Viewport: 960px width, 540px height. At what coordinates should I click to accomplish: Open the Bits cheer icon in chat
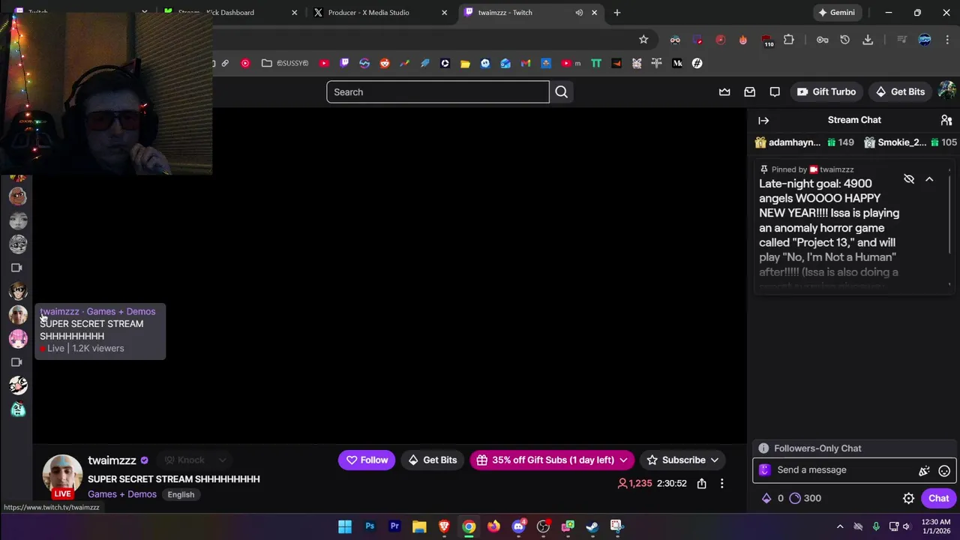[924, 471]
